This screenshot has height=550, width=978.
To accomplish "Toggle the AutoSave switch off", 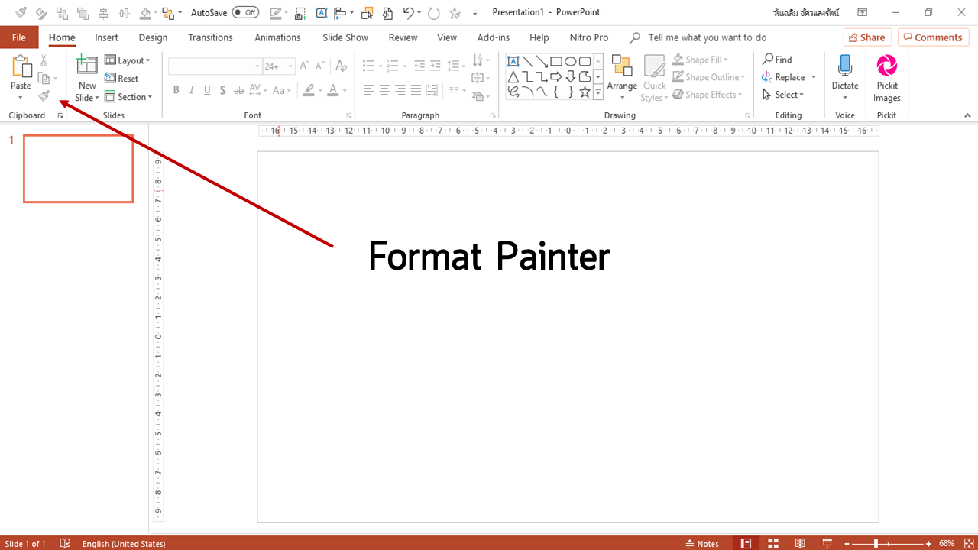I will click(x=244, y=12).
